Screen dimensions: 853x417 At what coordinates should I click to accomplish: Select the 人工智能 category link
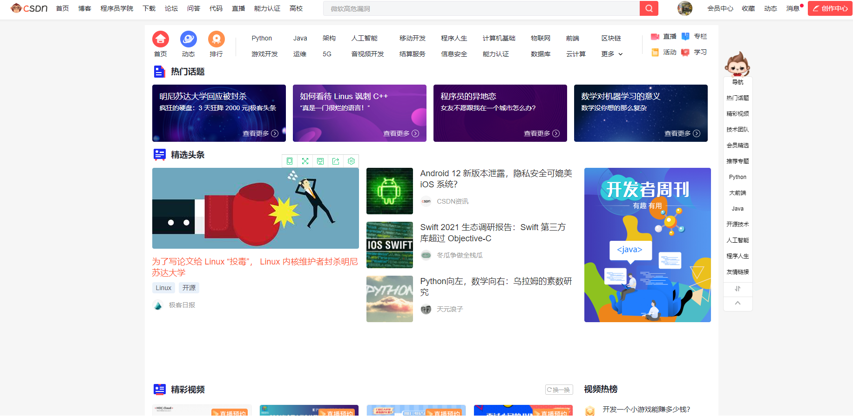pos(365,38)
